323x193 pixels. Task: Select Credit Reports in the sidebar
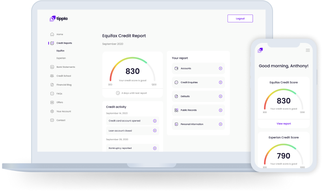click(64, 43)
